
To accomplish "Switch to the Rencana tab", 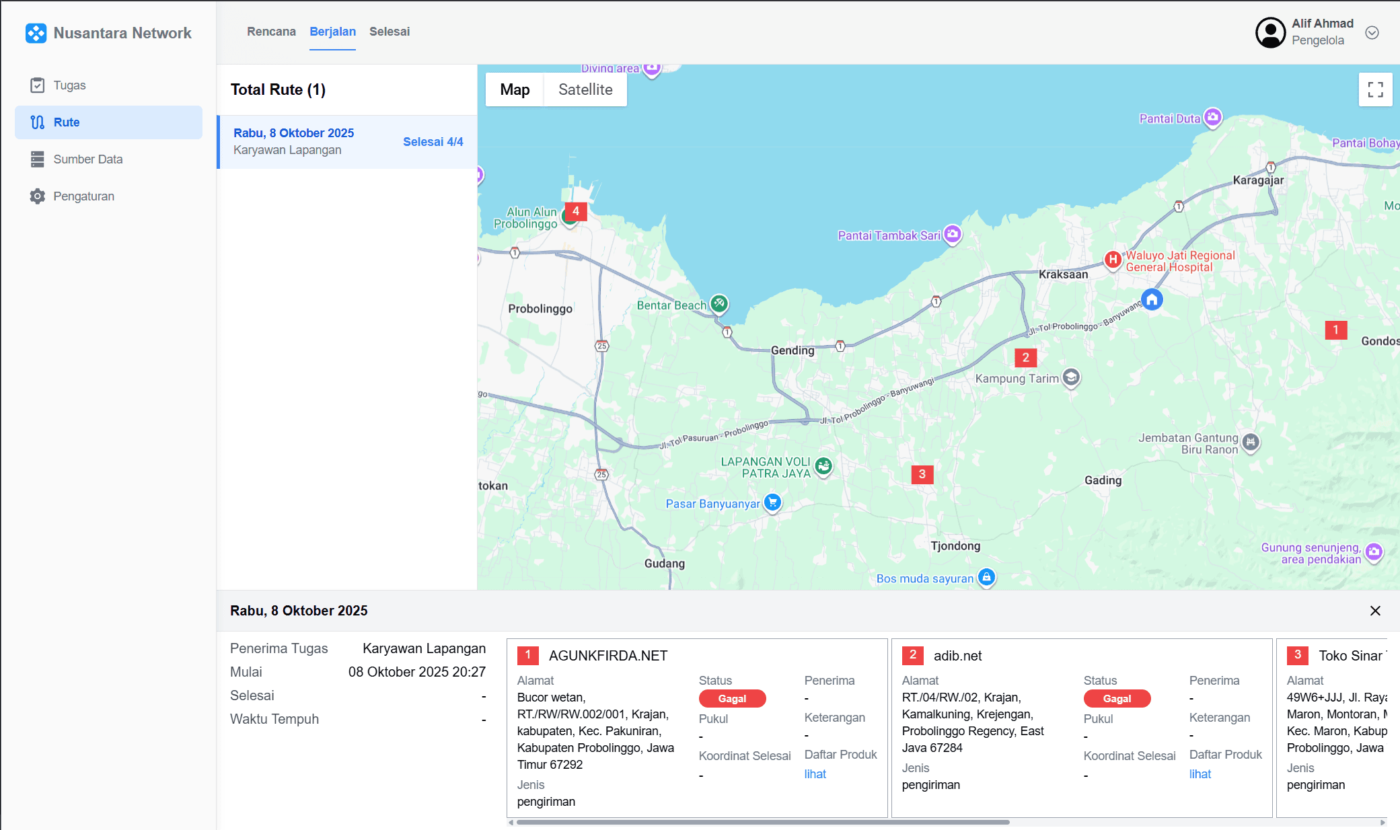I will click(x=271, y=32).
